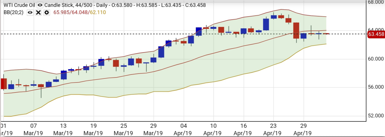Select the 07 Mar/19 date axis label
Viewport: 385px width, 137px height.
pos(34,129)
